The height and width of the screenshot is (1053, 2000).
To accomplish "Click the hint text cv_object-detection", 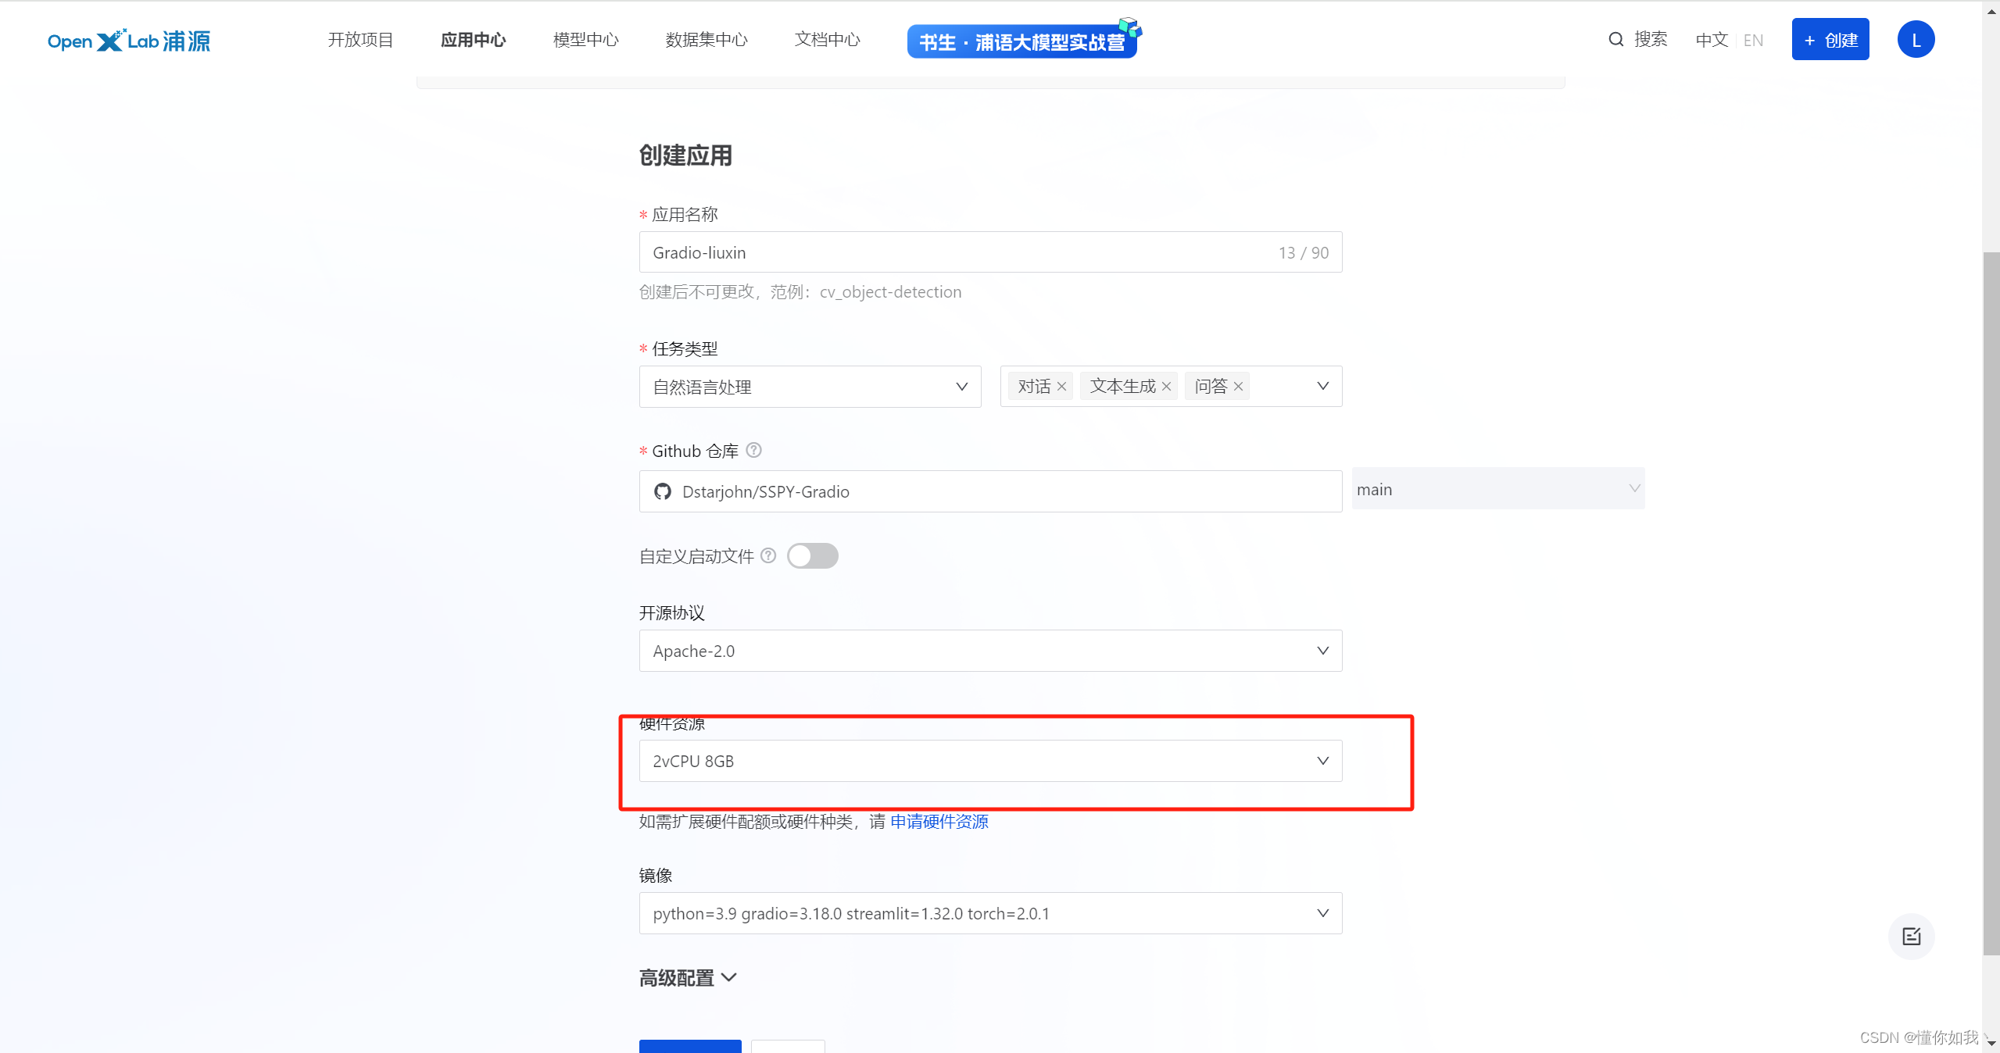I will click(x=890, y=292).
